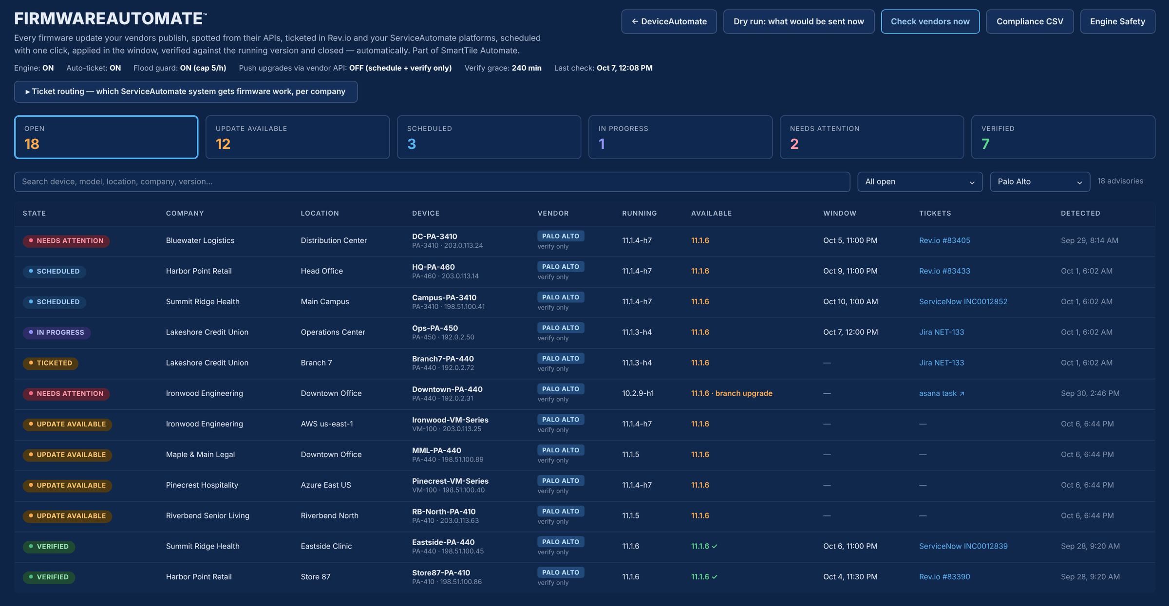This screenshot has height=606, width=1169.
Task: Click the Downtown-PA-440 device name
Action: (x=447, y=389)
